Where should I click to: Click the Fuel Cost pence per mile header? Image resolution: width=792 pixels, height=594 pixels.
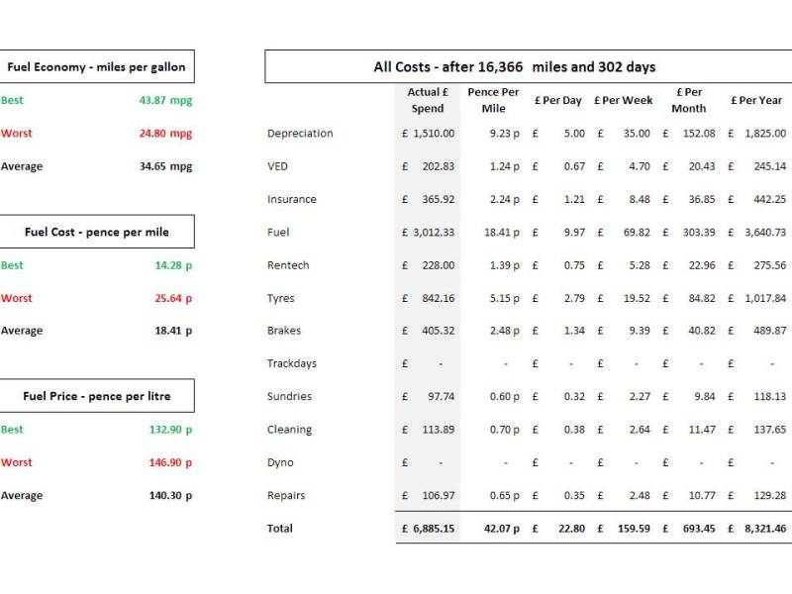coord(97,232)
